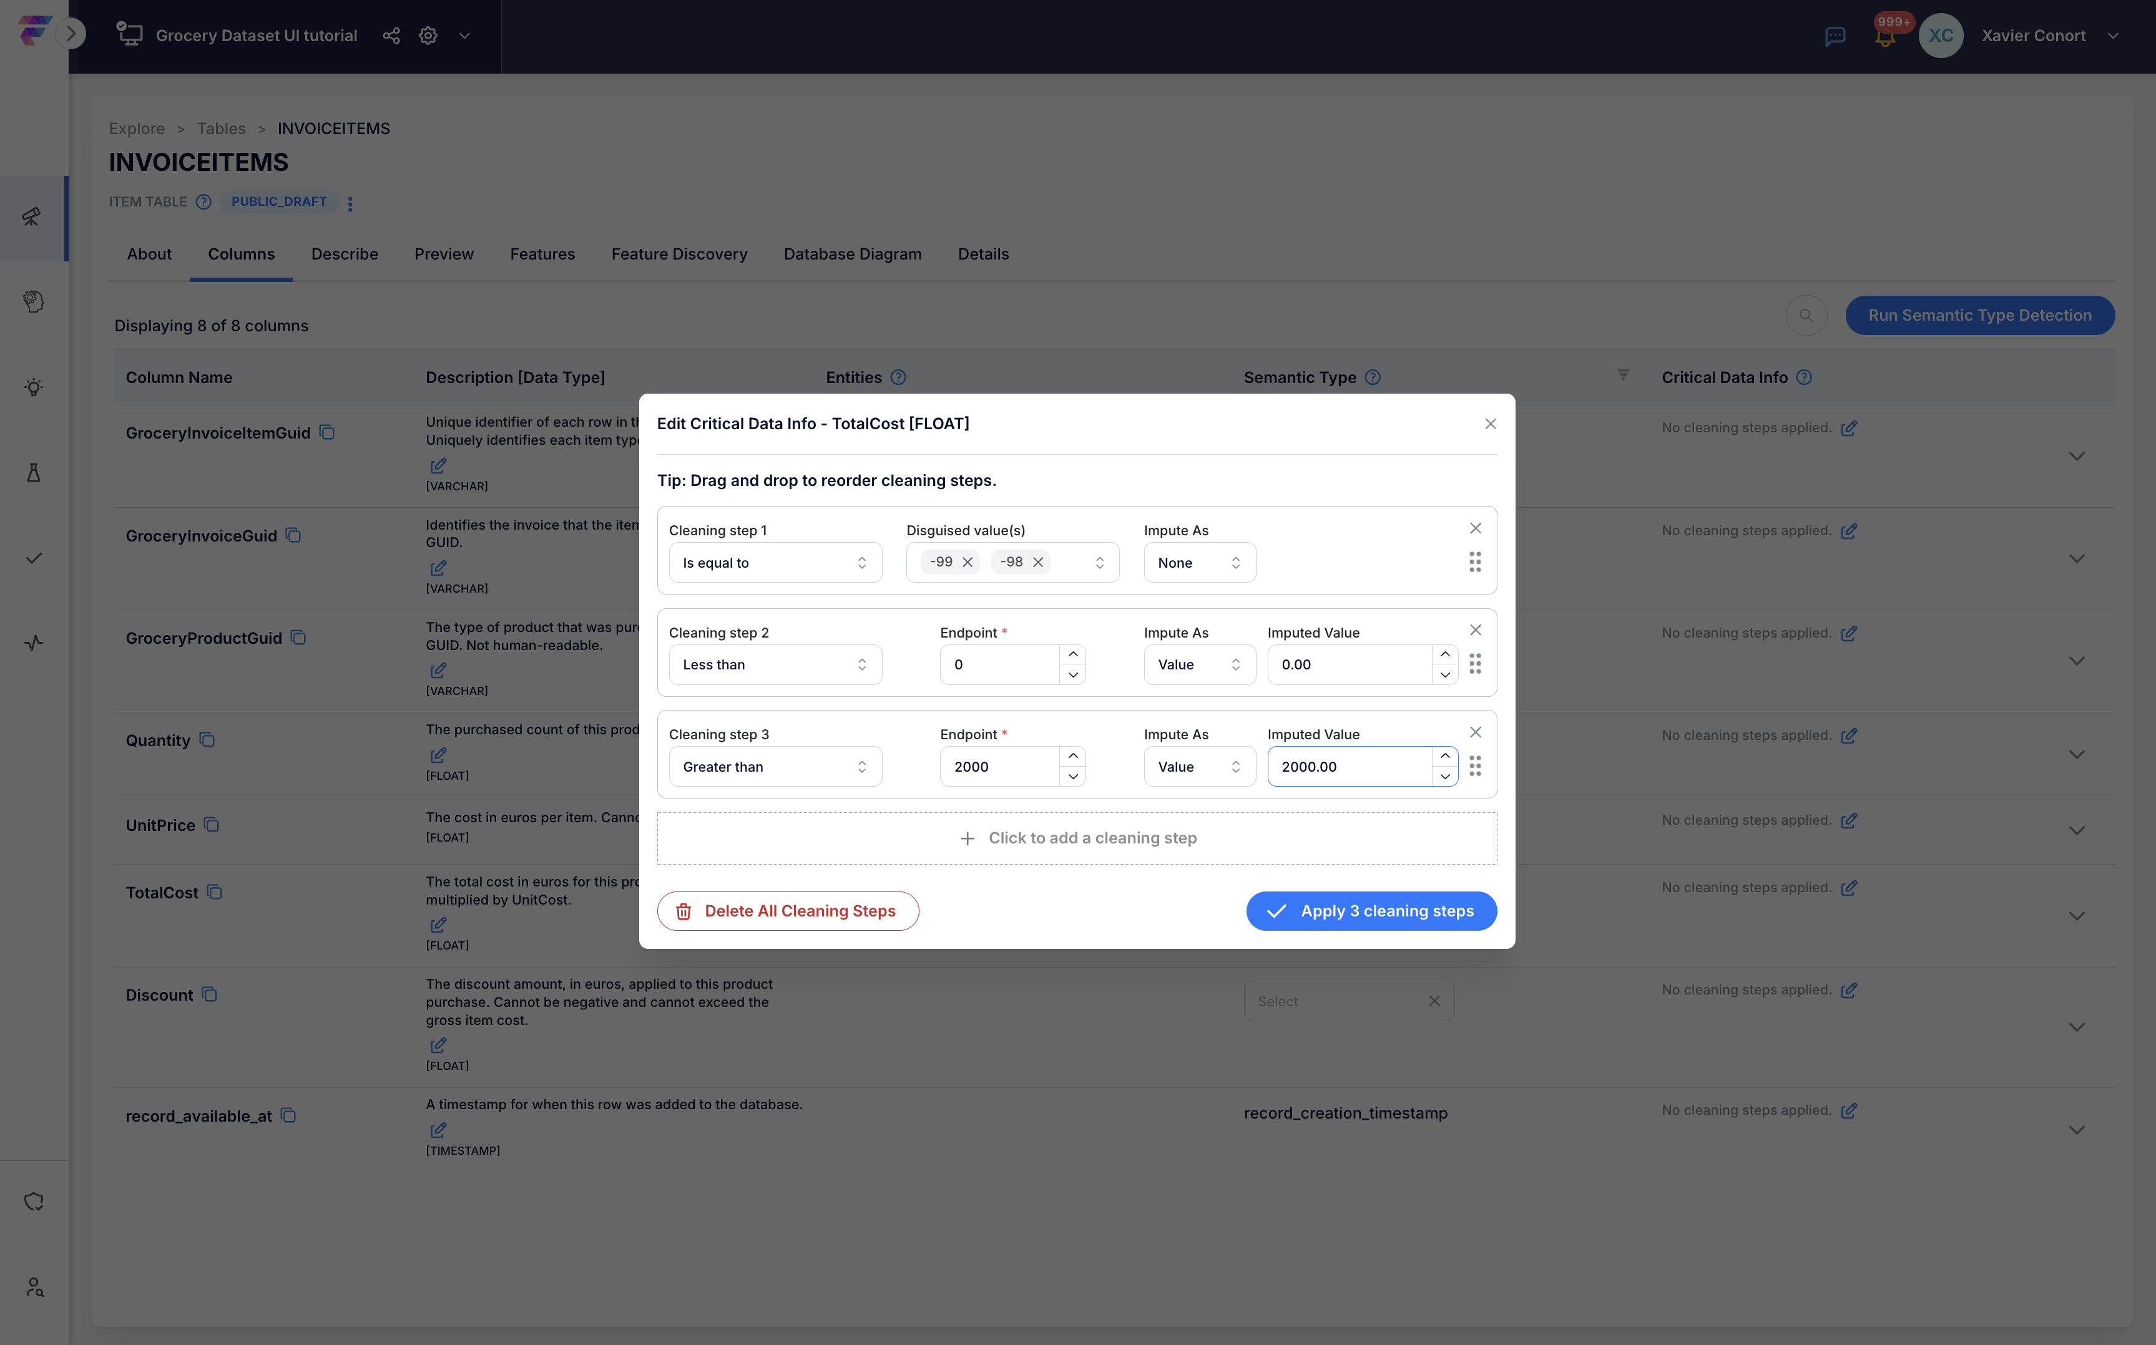This screenshot has width=2156, height=1345.
Task: Select the flask Experiment sidebar icon
Action: (33, 472)
